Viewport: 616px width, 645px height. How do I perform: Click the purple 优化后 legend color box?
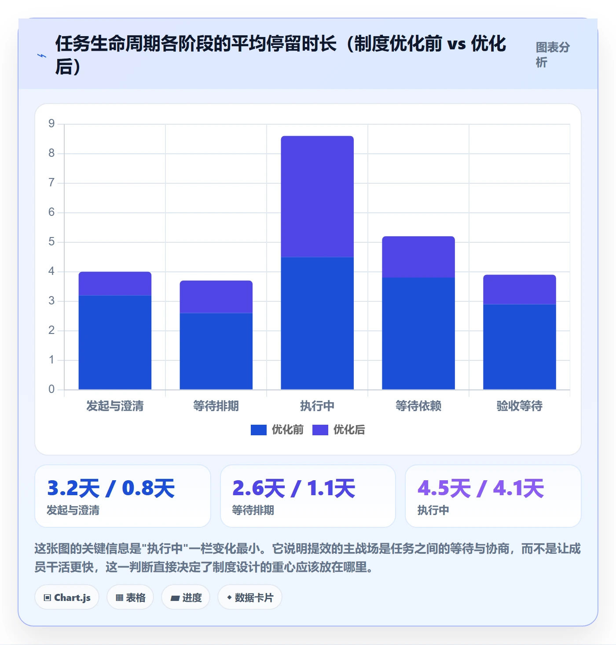point(320,430)
